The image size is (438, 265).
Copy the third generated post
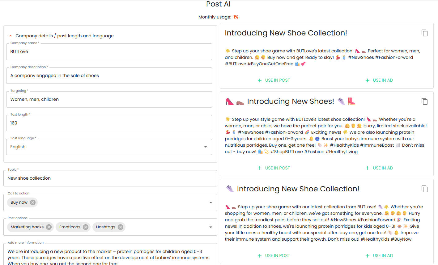click(424, 189)
